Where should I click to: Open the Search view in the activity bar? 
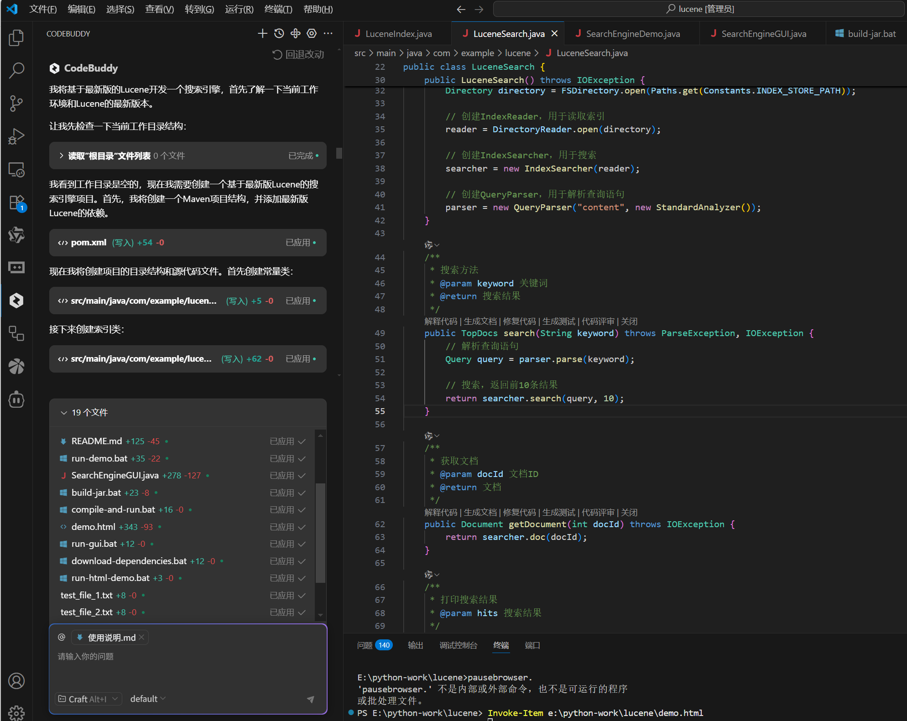point(16,70)
